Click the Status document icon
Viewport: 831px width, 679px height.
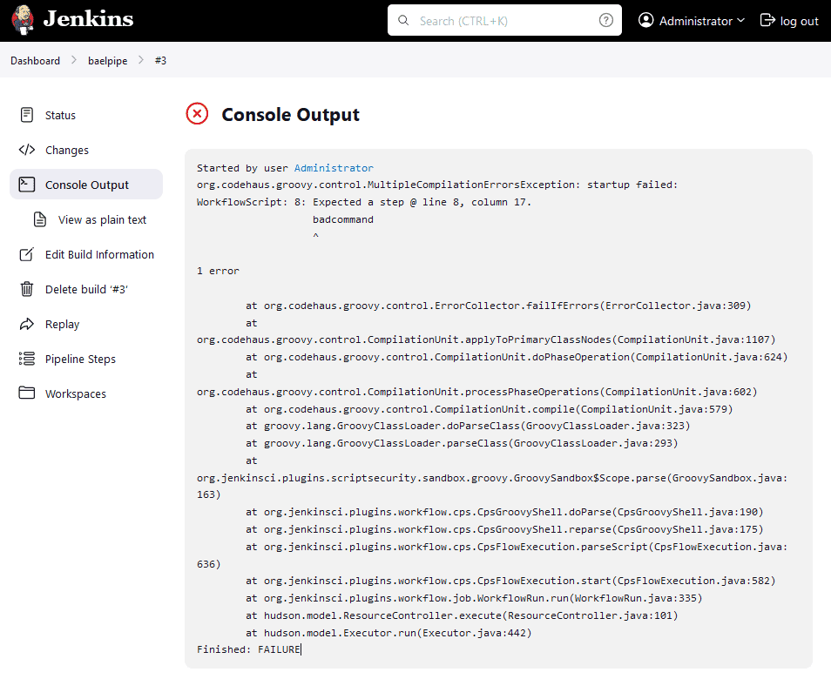click(26, 114)
